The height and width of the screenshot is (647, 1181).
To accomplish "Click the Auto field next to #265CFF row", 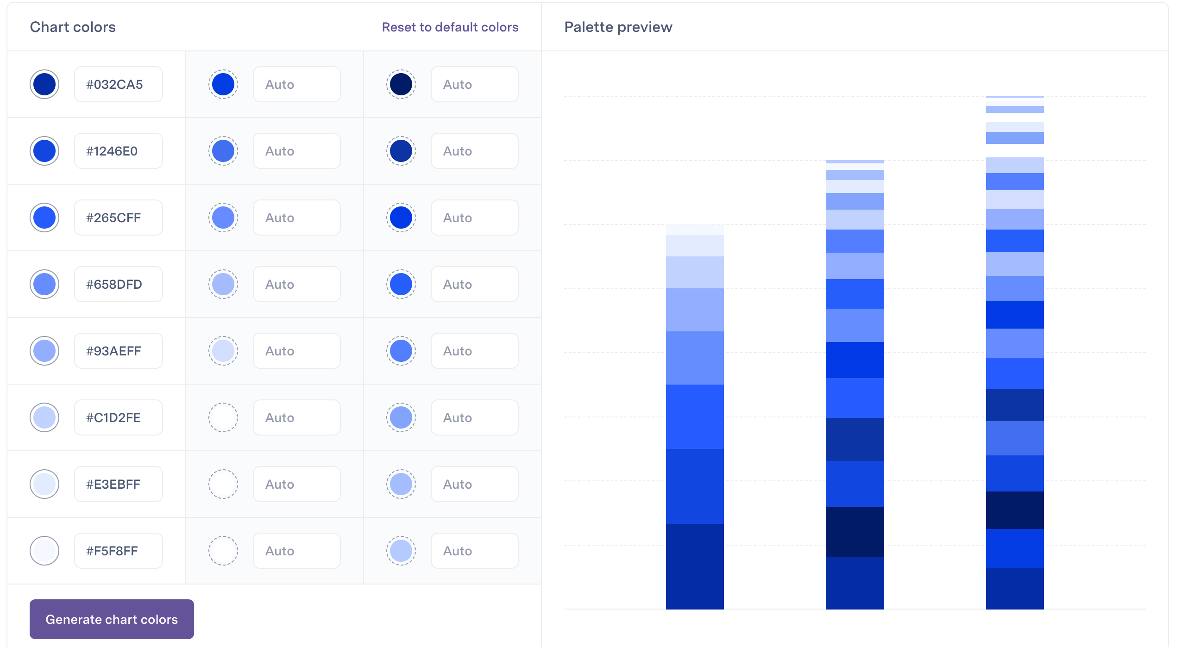I will (296, 218).
